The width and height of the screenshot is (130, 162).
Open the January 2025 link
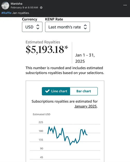coord(86,106)
